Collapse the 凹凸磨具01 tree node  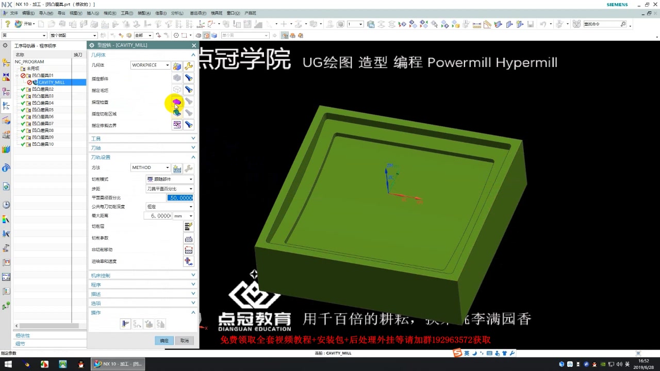pyautogui.click(x=17, y=76)
